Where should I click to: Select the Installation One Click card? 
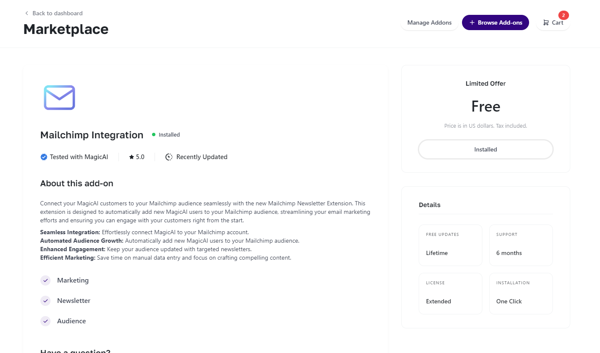click(521, 294)
